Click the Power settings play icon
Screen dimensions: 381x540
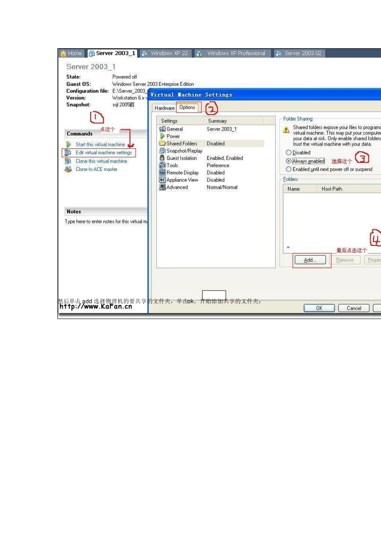162,136
